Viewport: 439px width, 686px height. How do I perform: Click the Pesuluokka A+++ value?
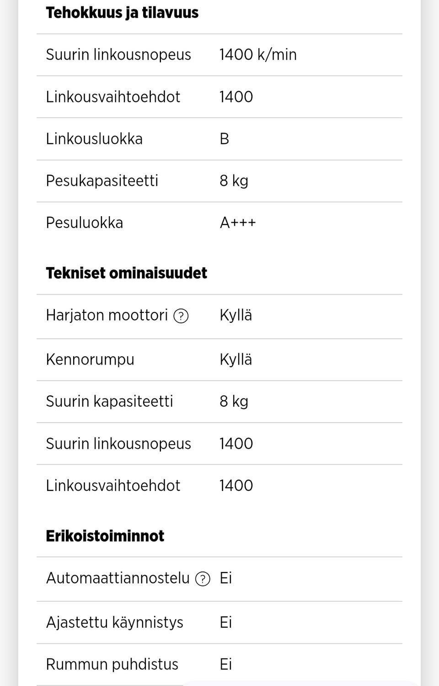click(x=238, y=223)
